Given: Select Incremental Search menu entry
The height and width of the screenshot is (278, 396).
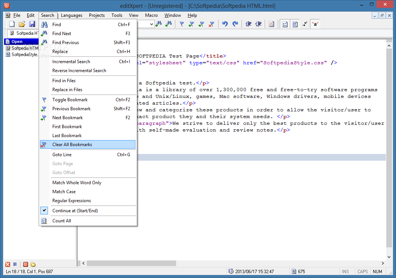Looking at the screenshot, I should [x=88, y=62].
